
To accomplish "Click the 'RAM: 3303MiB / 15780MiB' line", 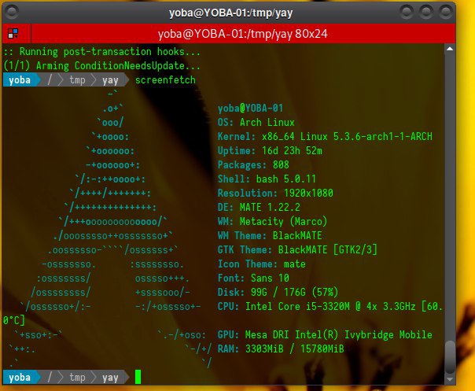I will coord(281,349).
